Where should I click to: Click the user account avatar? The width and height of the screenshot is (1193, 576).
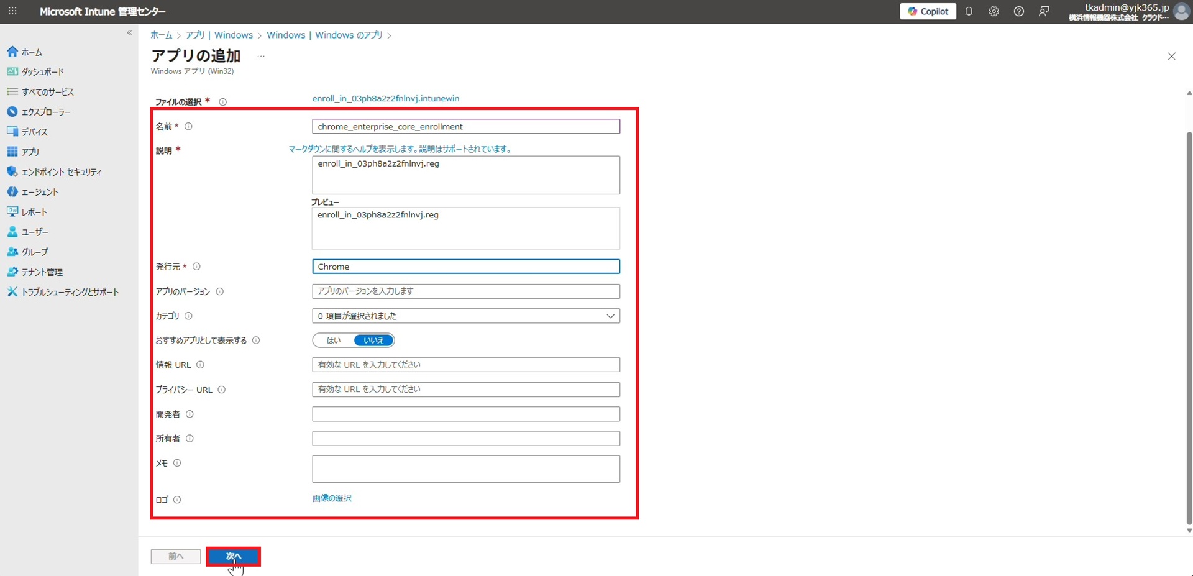[x=1181, y=12]
